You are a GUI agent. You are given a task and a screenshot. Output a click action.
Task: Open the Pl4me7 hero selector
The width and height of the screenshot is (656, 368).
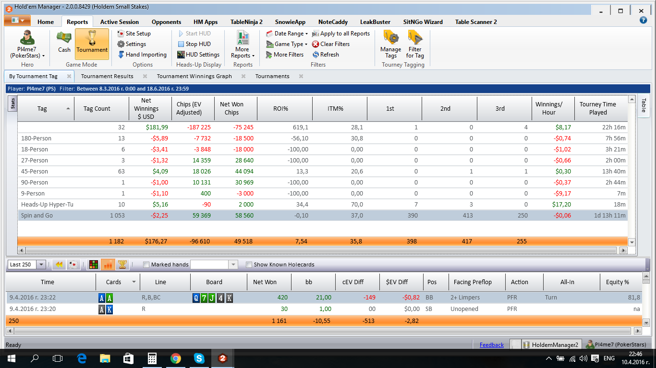coord(27,45)
